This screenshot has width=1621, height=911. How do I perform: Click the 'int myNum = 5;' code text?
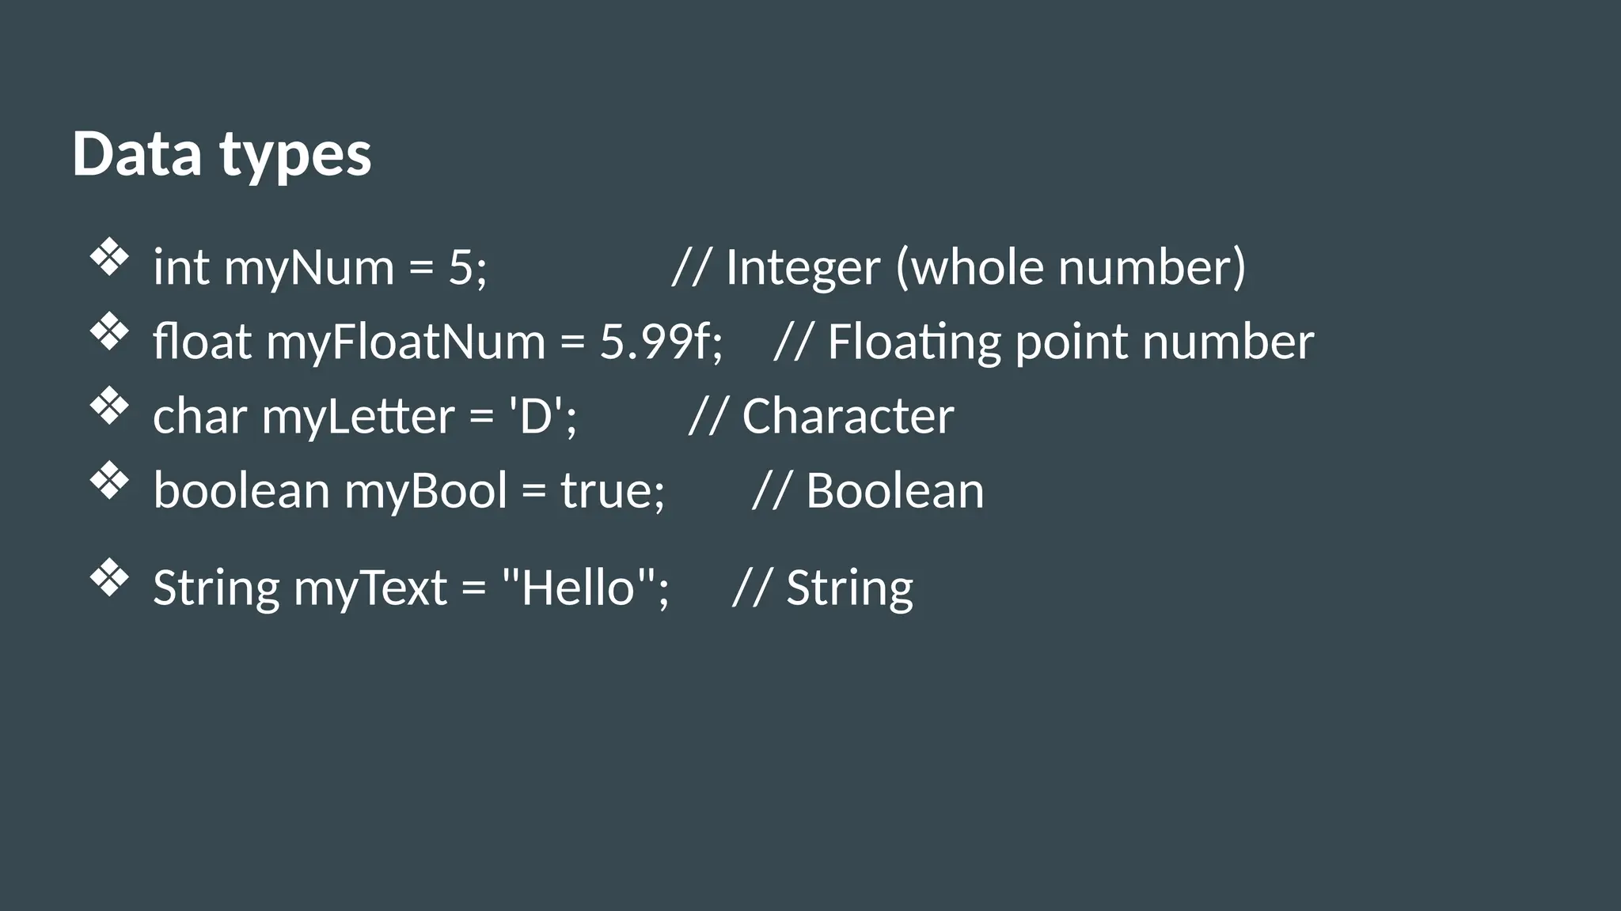(320, 267)
